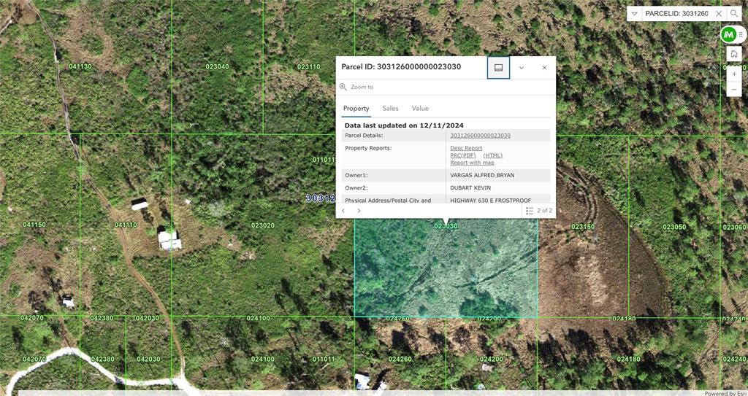
Task: Go to the previous feature result
Action: point(343,211)
